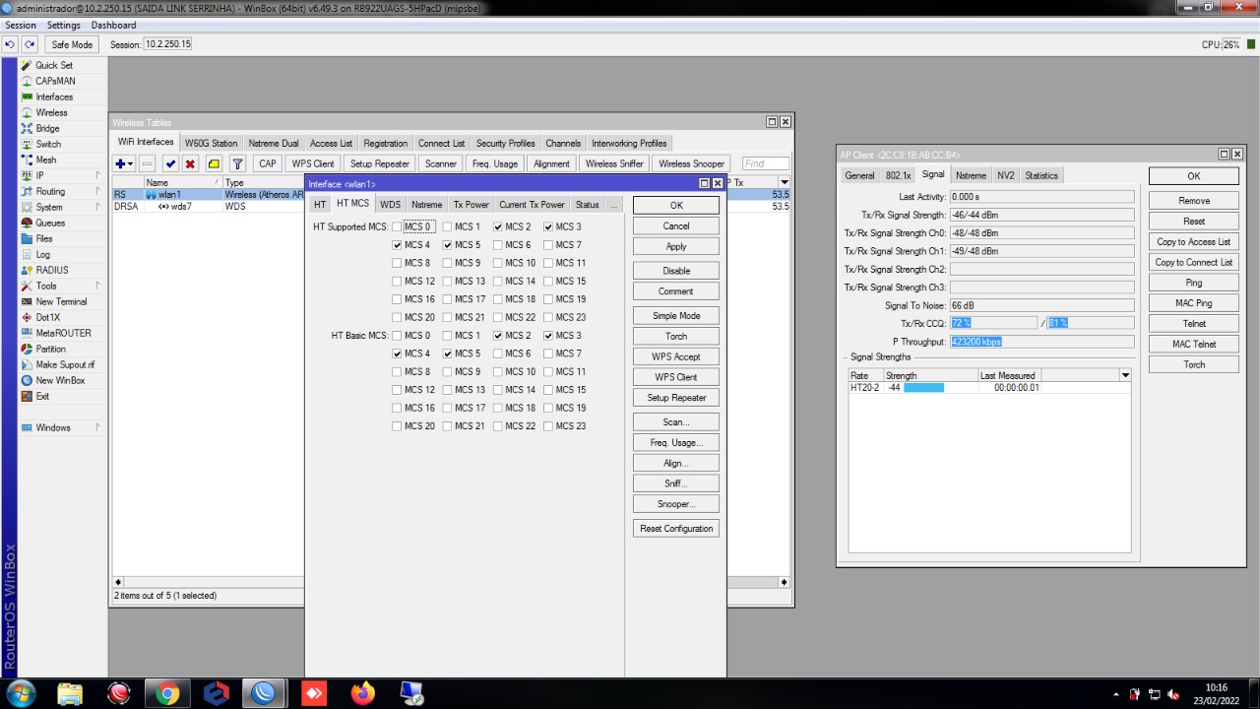Click the undo arrow icon
Image resolution: width=1260 pixels, height=709 pixels.
pyautogui.click(x=10, y=44)
